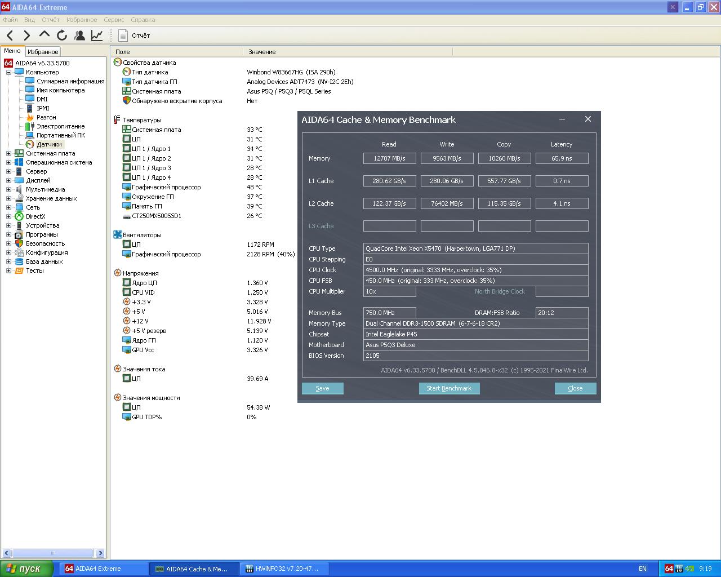Click the AIDA64 v6.33.5700 root icon
This screenshot has height=577, width=721.
[x=8, y=63]
